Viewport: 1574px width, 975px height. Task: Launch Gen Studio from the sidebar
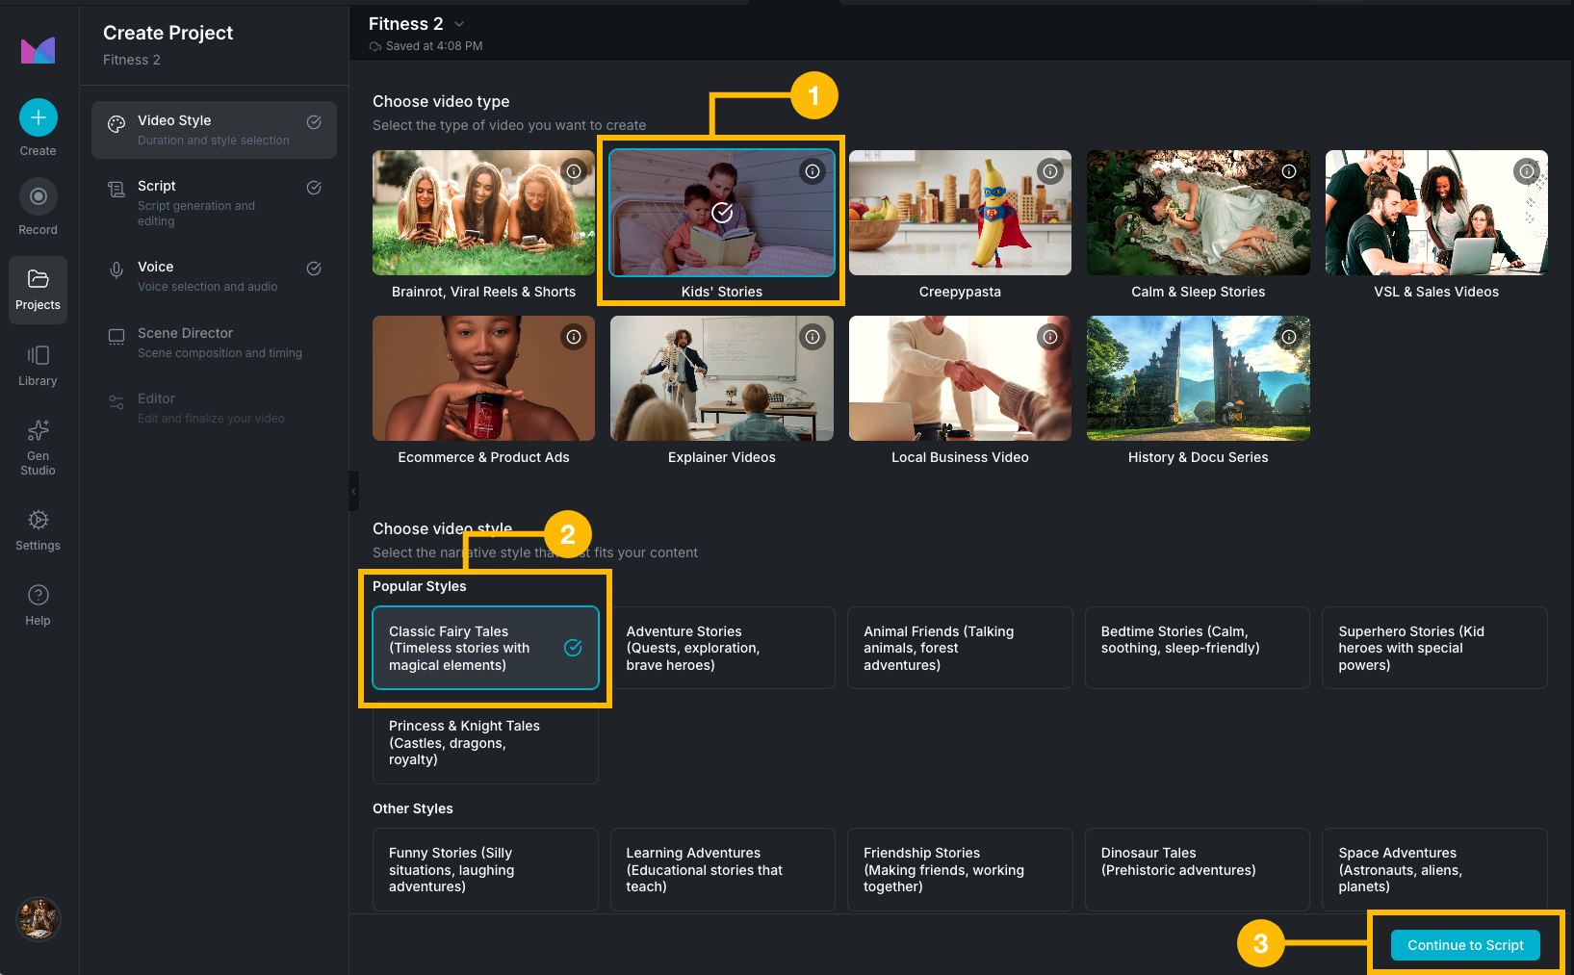click(x=38, y=443)
